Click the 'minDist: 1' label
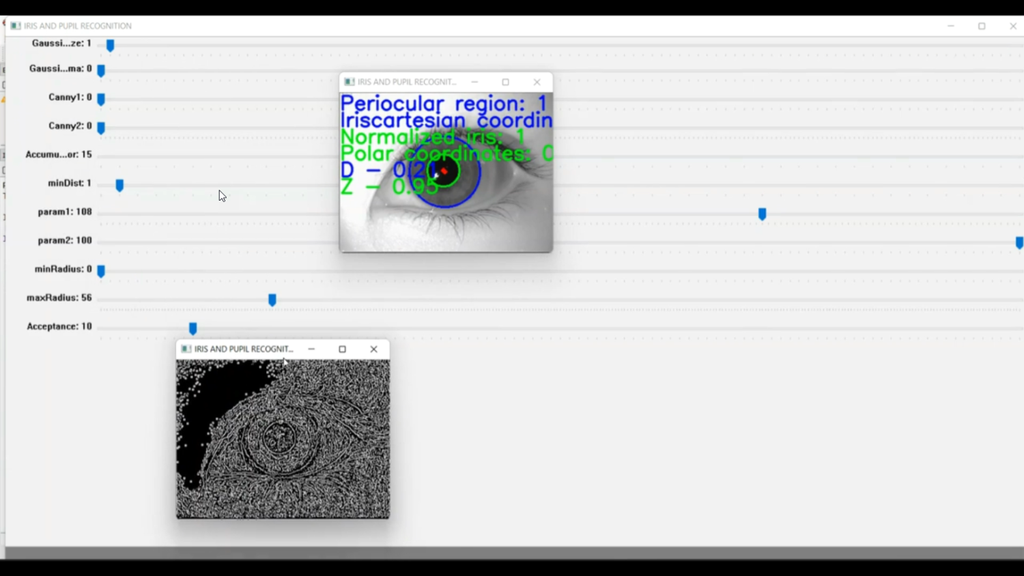Image resolution: width=1024 pixels, height=576 pixels. pos(70,183)
